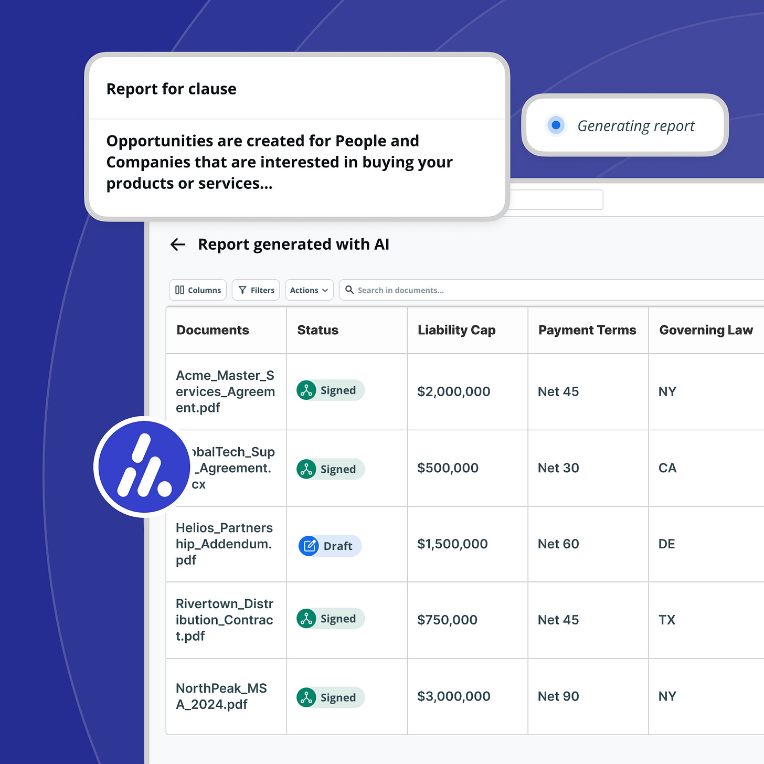Screen dimensions: 764x764
Task: Click into the Search in documents field
Action: coord(551,290)
